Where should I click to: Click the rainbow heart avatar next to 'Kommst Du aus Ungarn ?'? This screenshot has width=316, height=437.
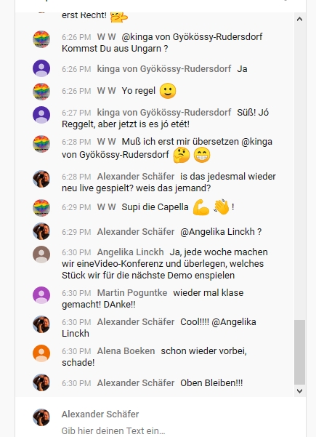click(x=41, y=39)
